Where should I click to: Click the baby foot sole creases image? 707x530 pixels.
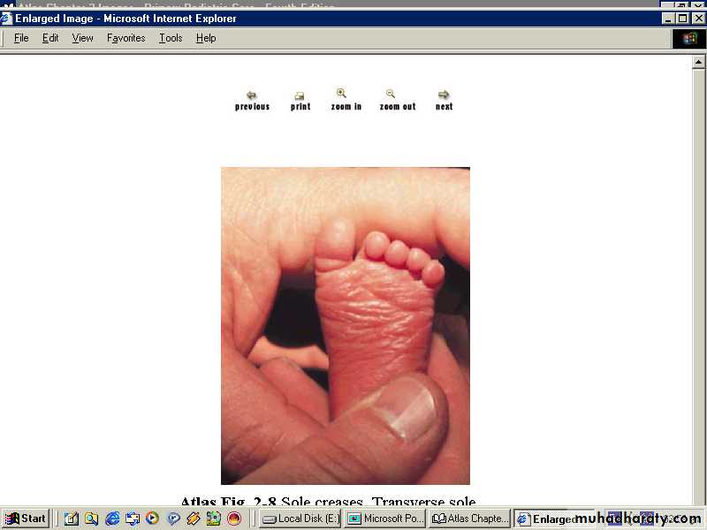[345, 325]
